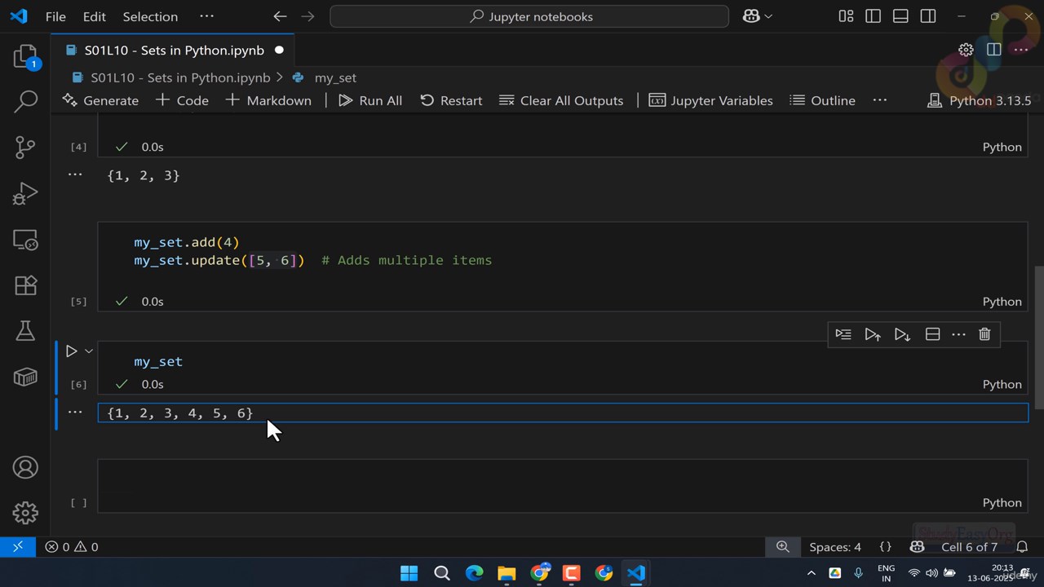Click the remote window status bar indicator
The width and height of the screenshot is (1044, 587).
point(18,547)
